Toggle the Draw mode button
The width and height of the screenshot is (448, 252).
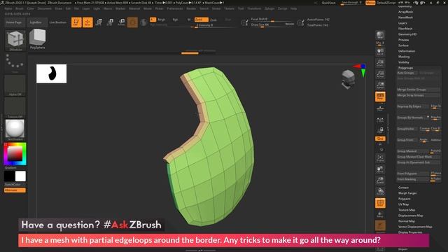pos(87,22)
